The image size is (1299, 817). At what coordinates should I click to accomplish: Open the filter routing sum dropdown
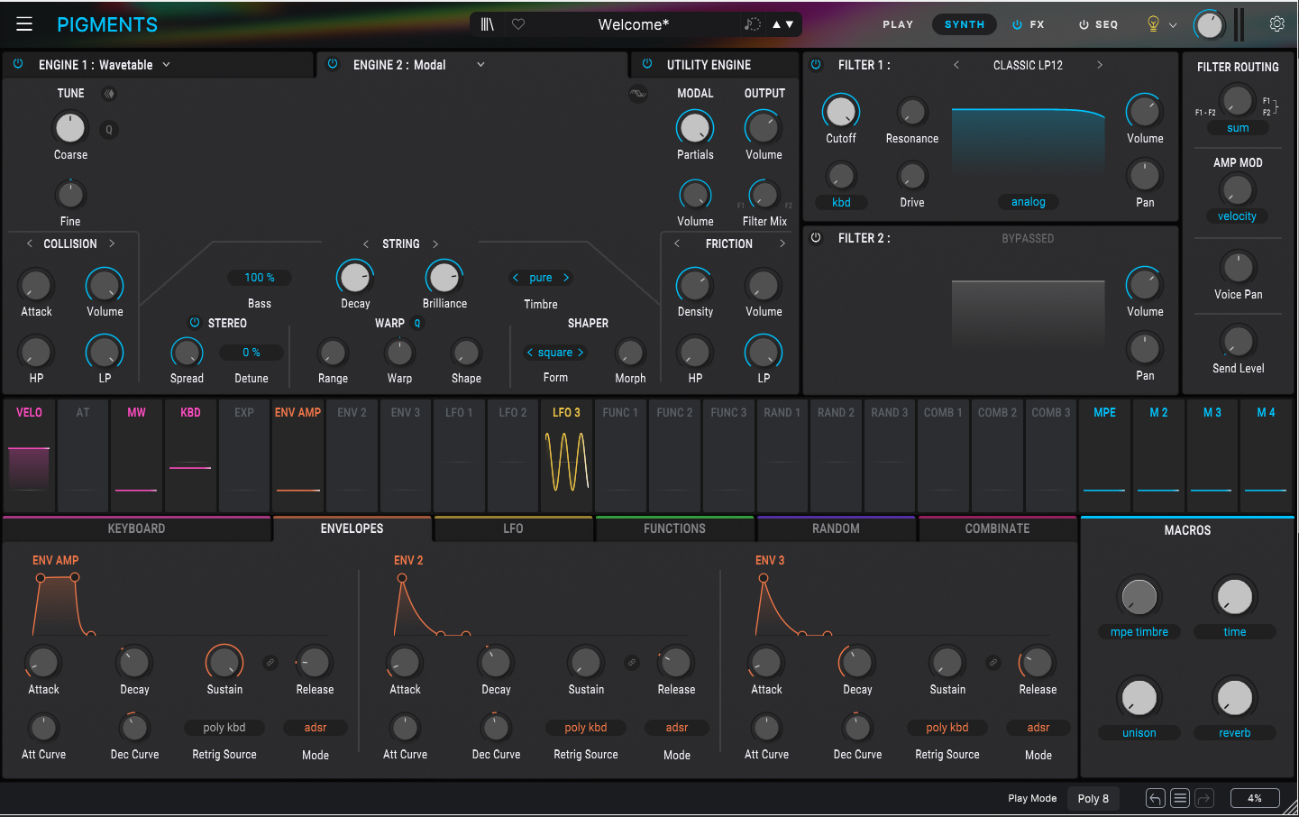tap(1238, 128)
